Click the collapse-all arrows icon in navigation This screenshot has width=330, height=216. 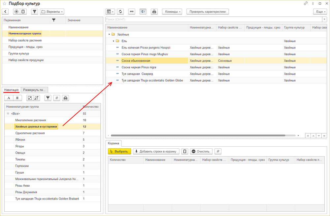(29, 98)
